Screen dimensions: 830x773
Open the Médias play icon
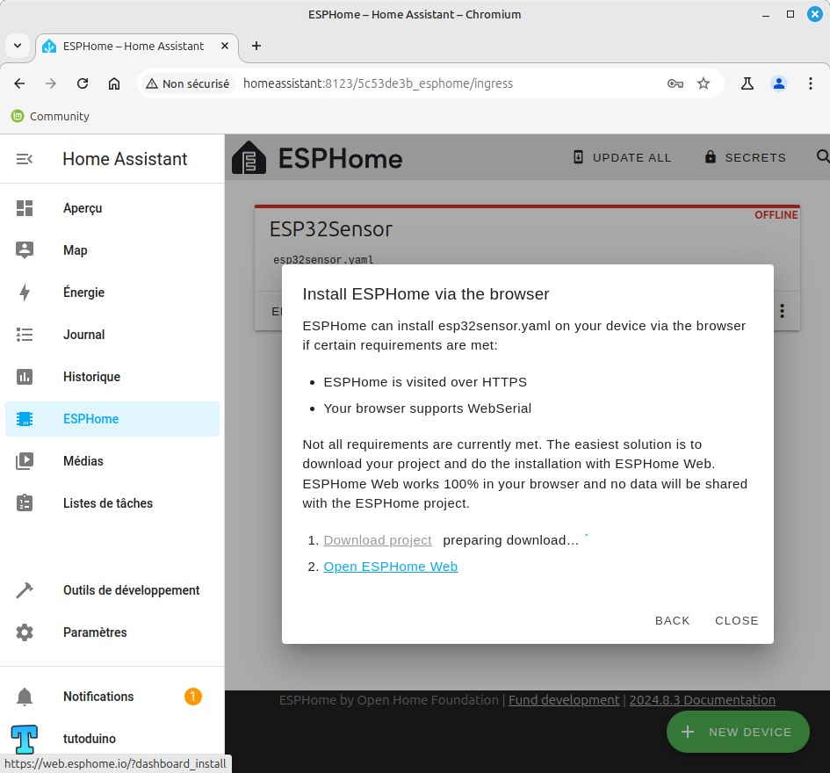(25, 461)
